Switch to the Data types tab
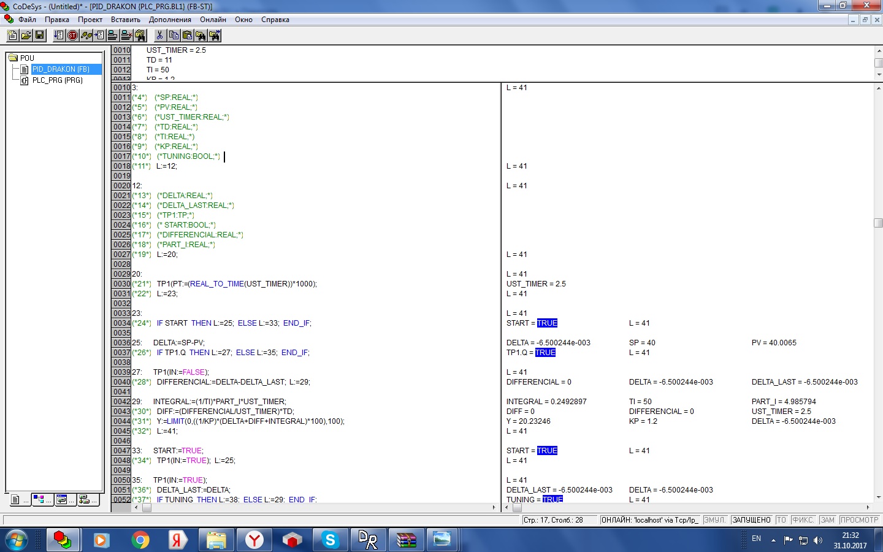 (42, 500)
